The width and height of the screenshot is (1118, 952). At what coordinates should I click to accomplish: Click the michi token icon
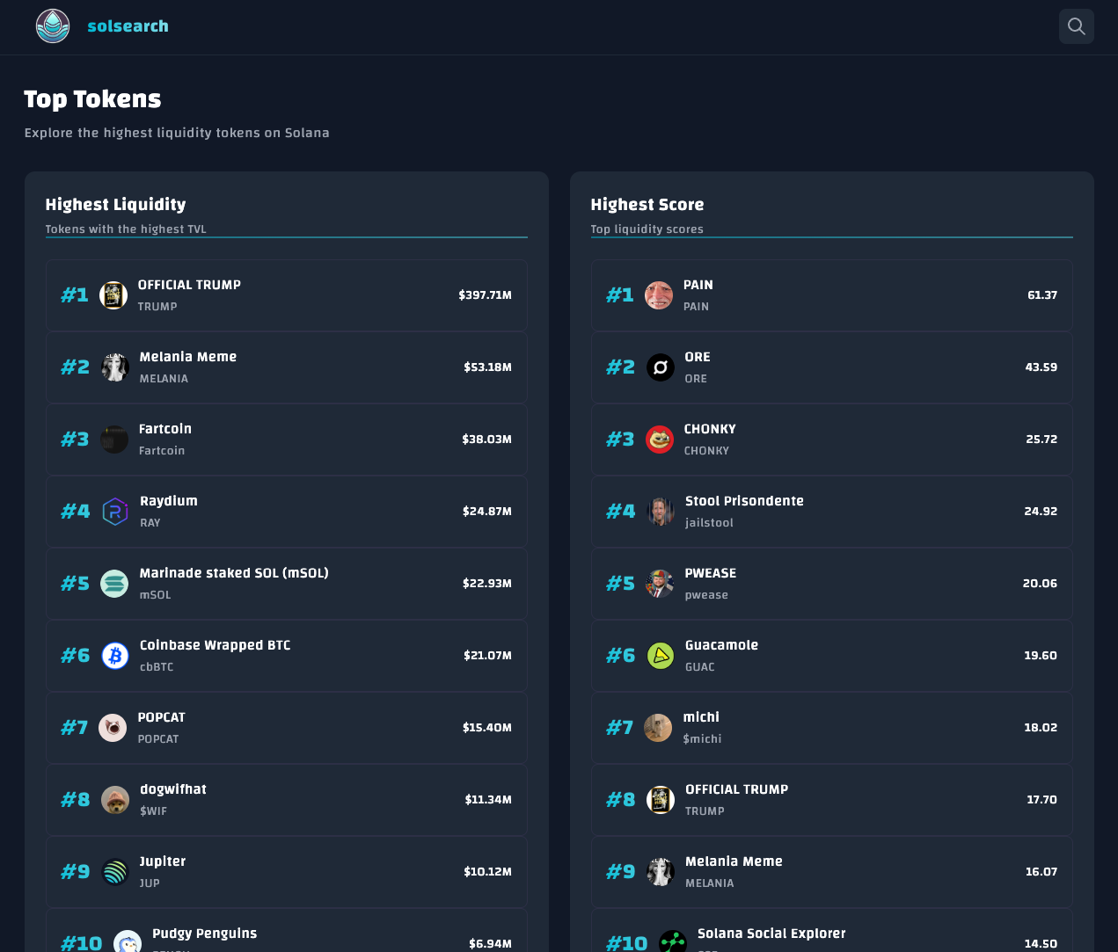point(658,728)
